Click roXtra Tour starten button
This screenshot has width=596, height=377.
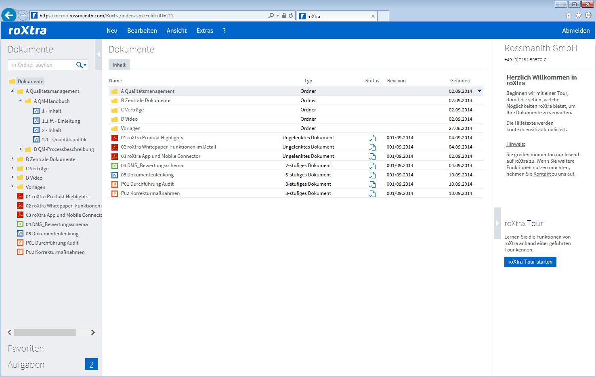(530, 262)
